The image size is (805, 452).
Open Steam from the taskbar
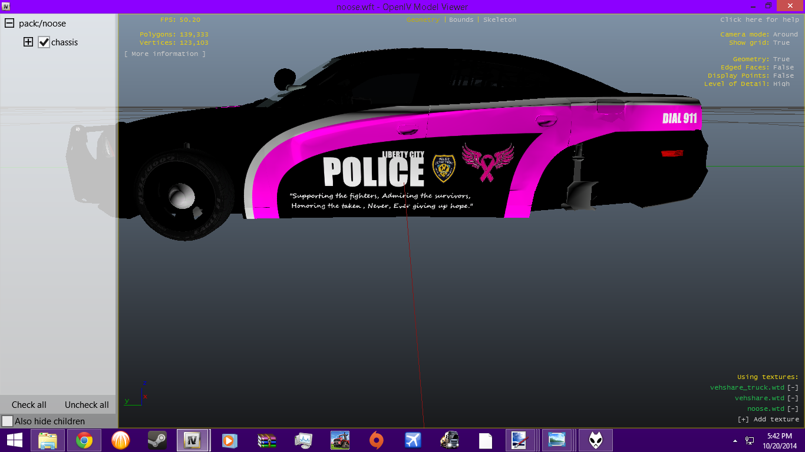point(156,440)
